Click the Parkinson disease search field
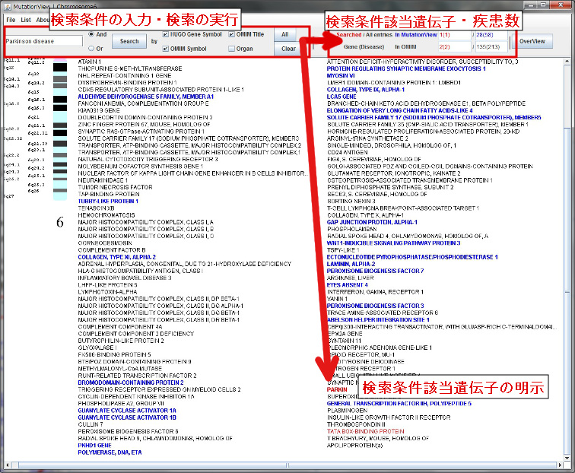 pos(43,41)
